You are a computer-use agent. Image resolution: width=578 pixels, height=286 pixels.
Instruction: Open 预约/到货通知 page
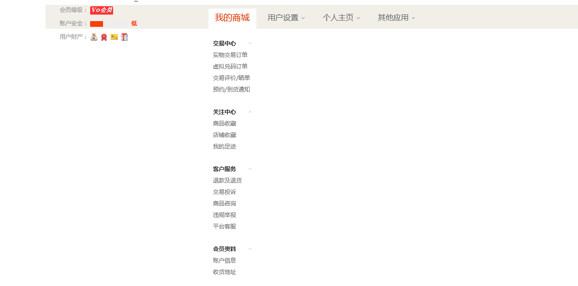[x=231, y=90]
